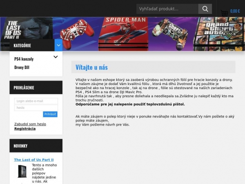Expand the PS4 konzoly chevron
Image resolution: width=245 pixels, height=184 pixels.
(x=56, y=57)
